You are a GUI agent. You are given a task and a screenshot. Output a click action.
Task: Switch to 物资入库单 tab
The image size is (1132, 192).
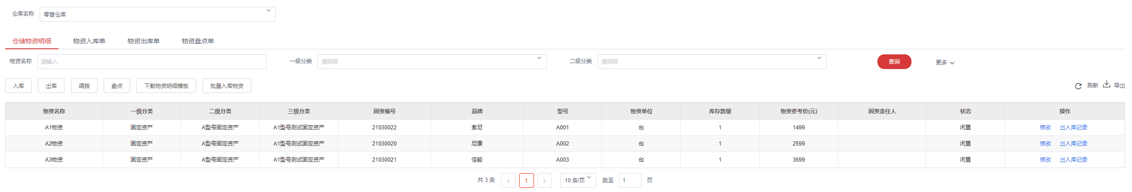pyautogui.click(x=89, y=41)
